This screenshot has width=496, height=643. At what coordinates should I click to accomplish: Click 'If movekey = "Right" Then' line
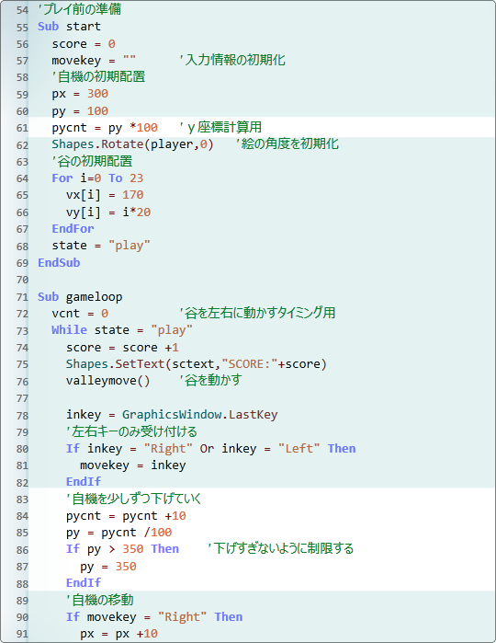click(x=154, y=616)
